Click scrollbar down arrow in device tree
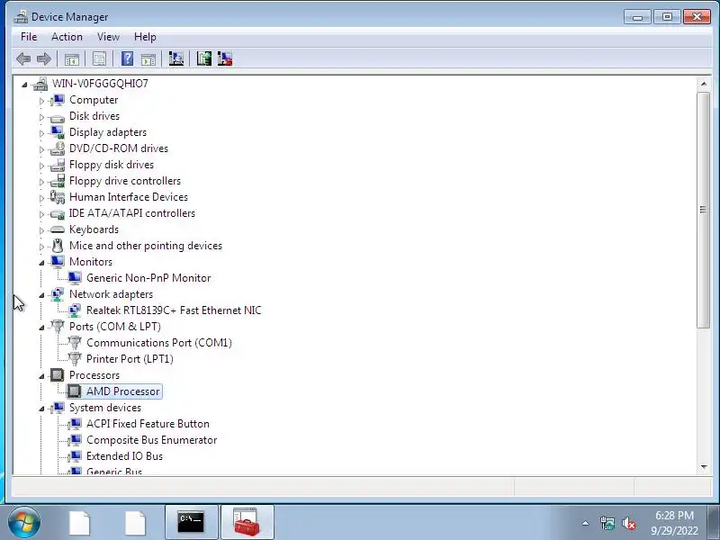Viewport: 720px width, 540px height. point(704,467)
